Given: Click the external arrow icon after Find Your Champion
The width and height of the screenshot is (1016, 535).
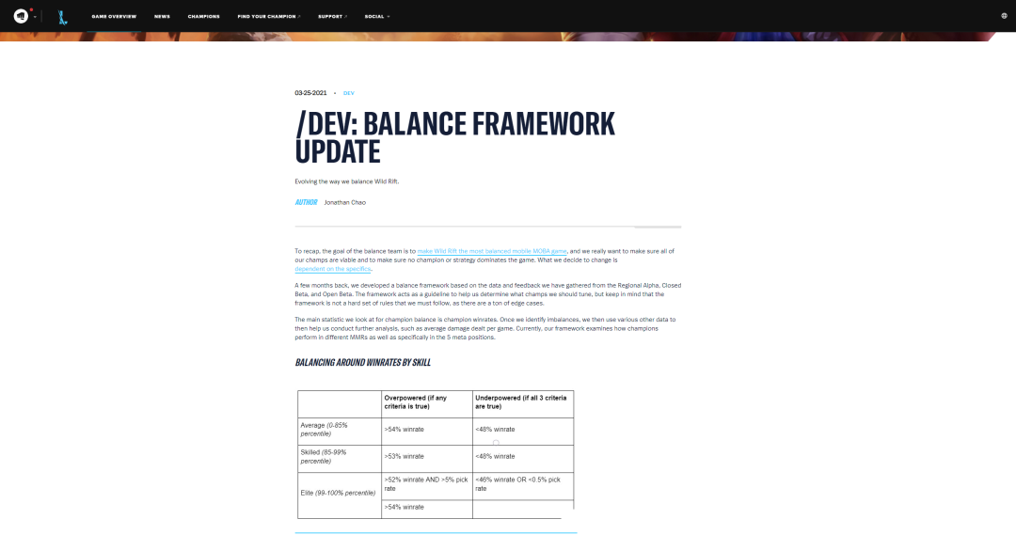Looking at the screenshot, I should [x=300, y=16].
